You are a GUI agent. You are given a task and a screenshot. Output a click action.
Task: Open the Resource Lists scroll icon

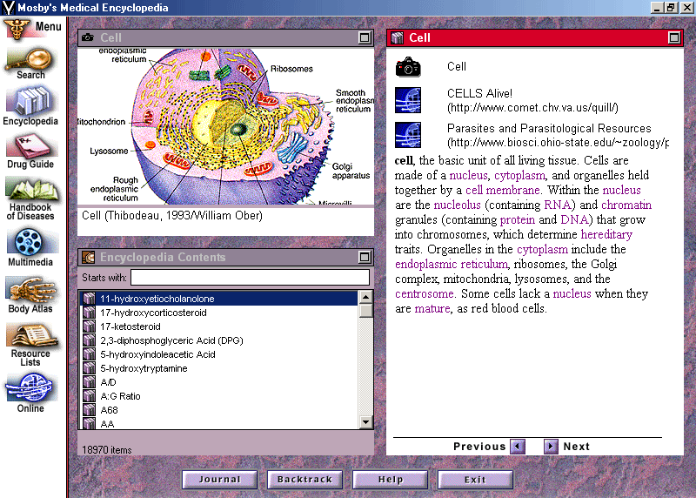pyautogui.click(x=31, y=335)
